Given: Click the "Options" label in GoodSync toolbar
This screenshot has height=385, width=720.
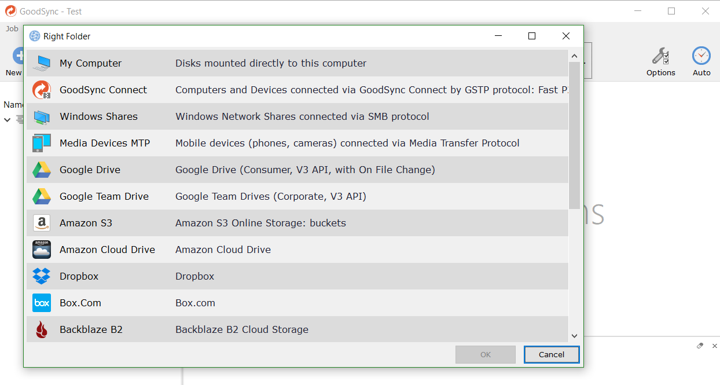Looking at the screenshot, I should coord(661,73).
